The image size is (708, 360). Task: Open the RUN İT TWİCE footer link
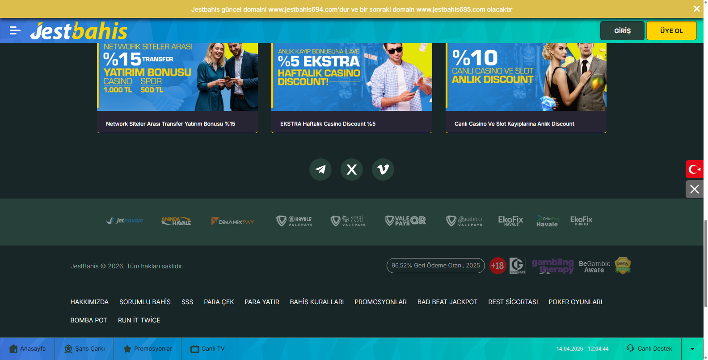click(x=139, y=320)
